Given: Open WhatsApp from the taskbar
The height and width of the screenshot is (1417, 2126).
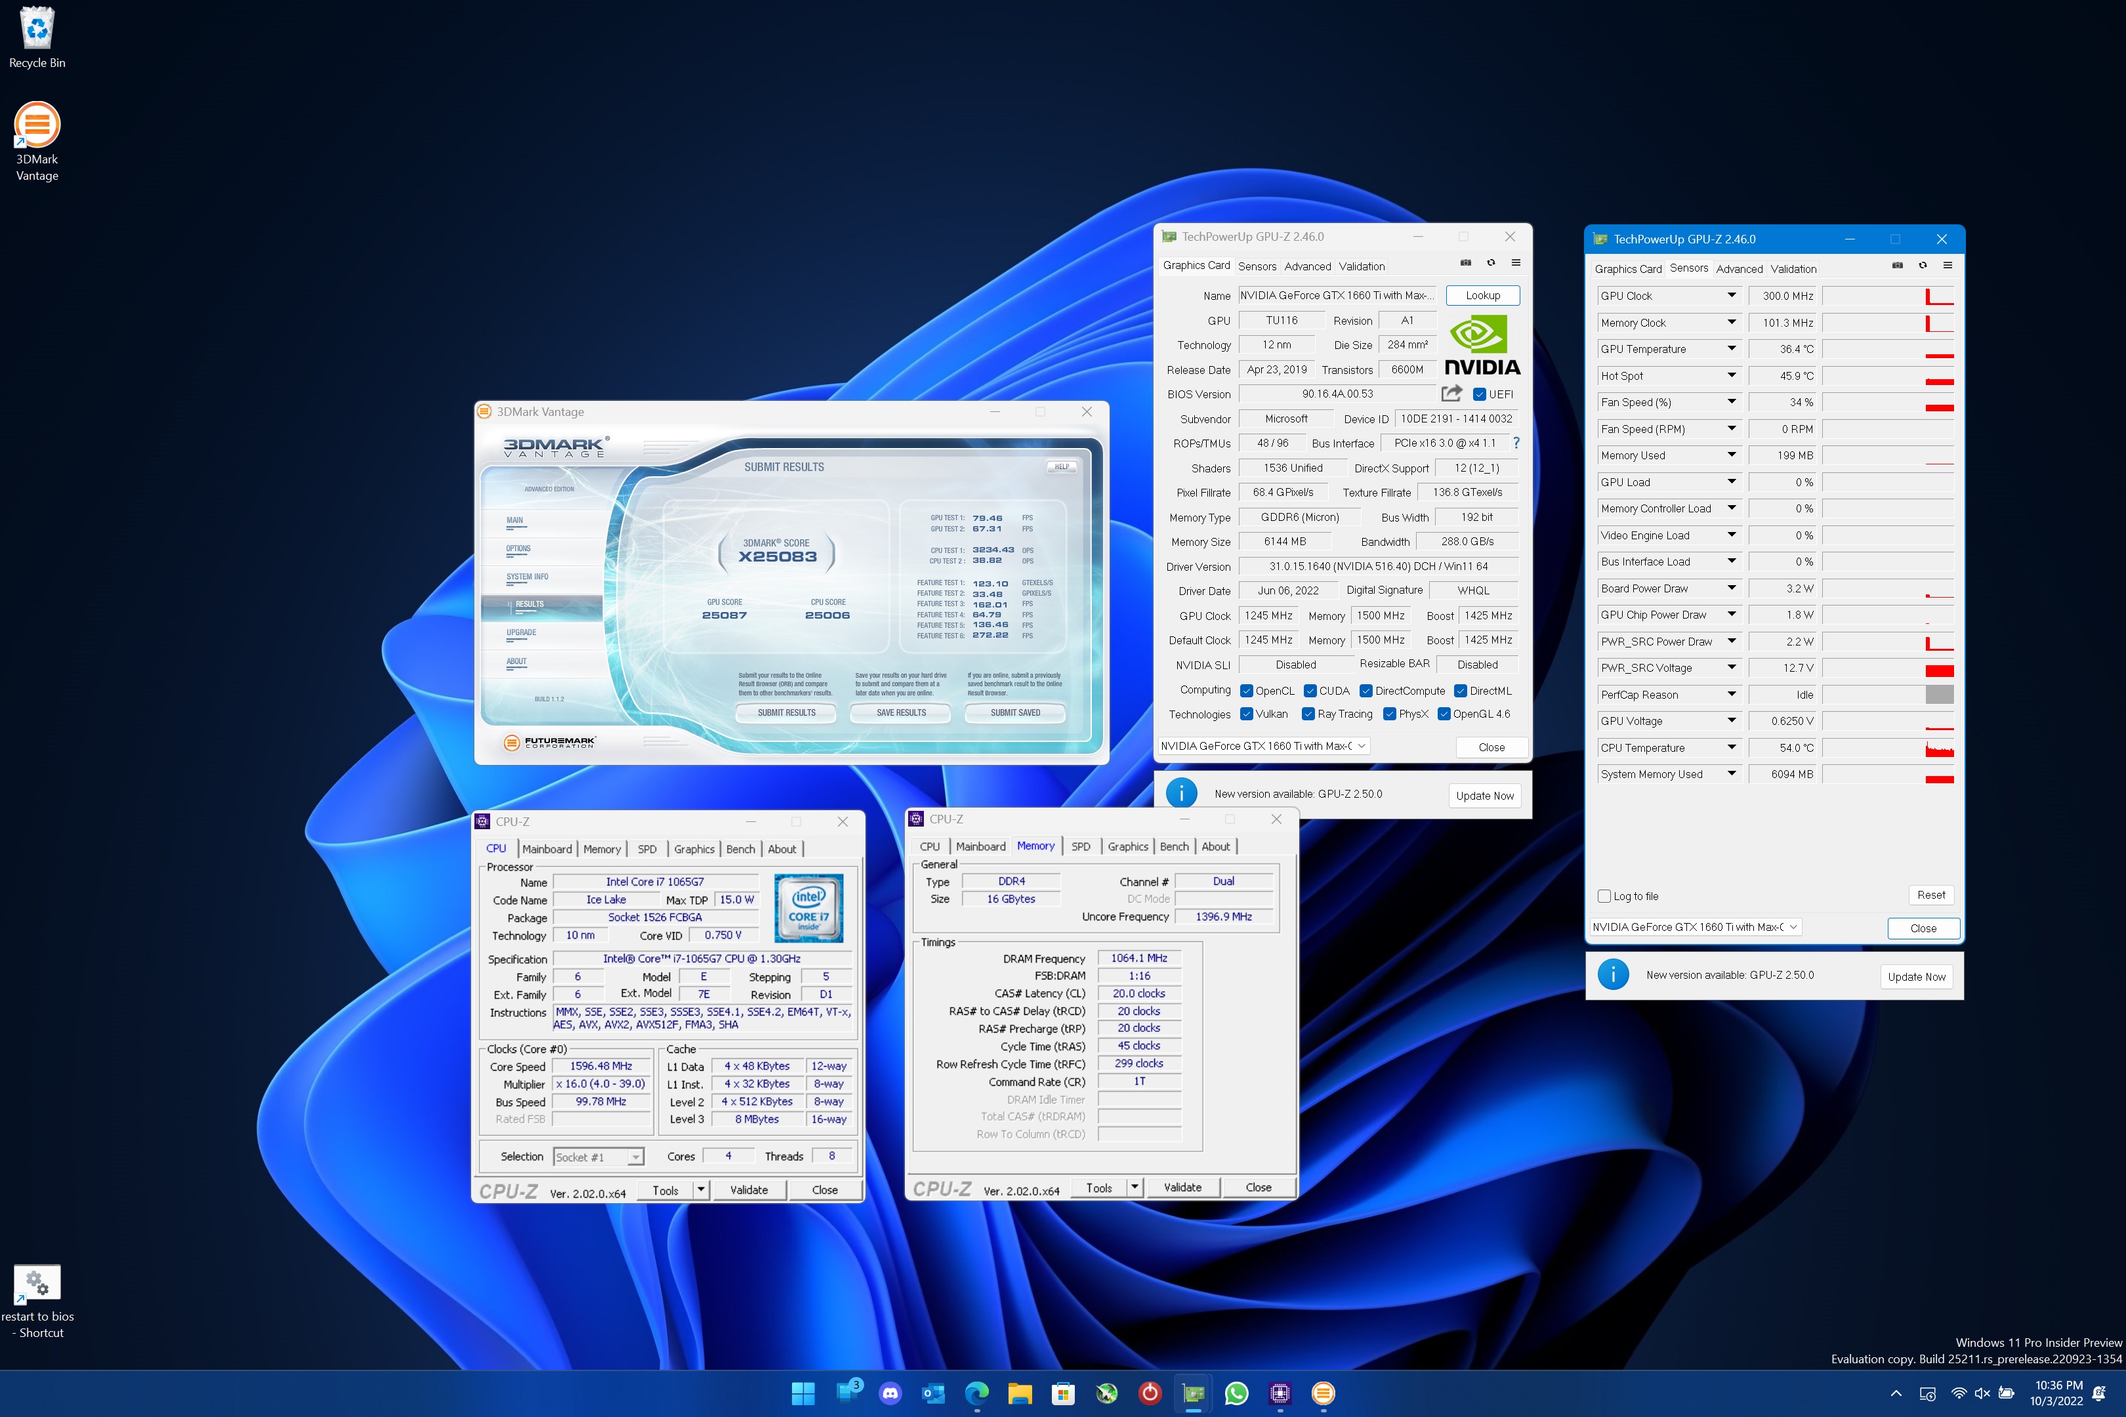Looking at the screenshot, I should (1236, 1393).
